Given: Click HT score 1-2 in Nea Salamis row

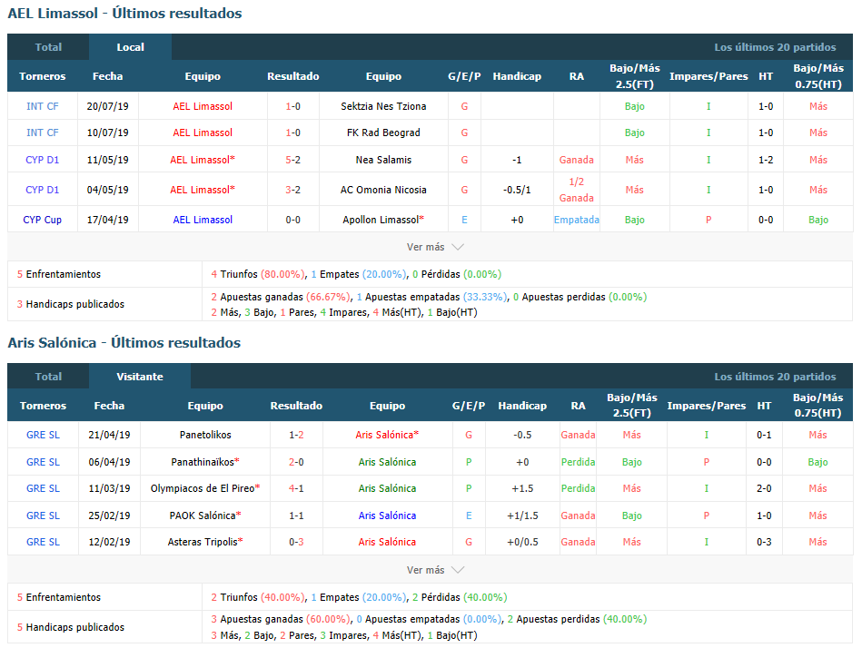Looking at the screenshot, I should tap(765, 160).
